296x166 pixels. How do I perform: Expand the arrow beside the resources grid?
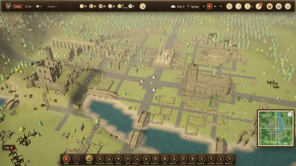tap(147, 7)
